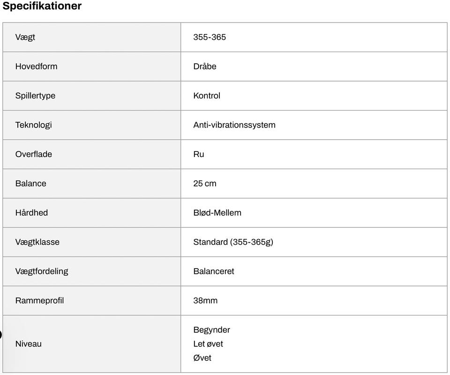450x375 pixels.
Task: Click the Dråbe head shape value
Action: (x=205, y=66)
